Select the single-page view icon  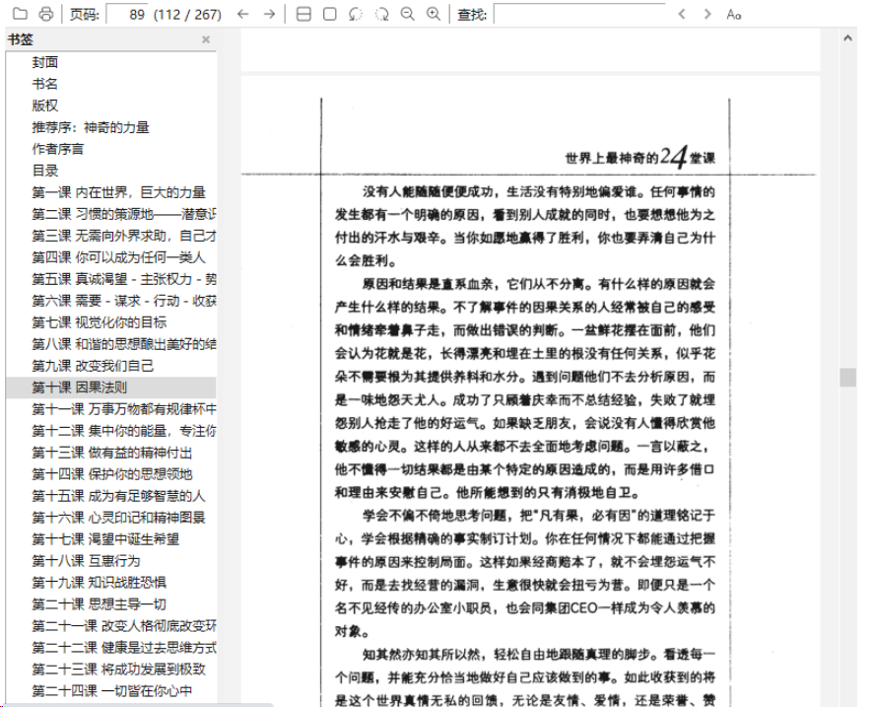pyautogui.click(x=327, y=14)
